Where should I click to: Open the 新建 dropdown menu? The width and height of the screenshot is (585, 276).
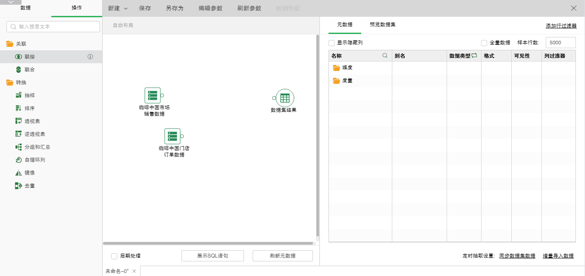tap(118, 8)
